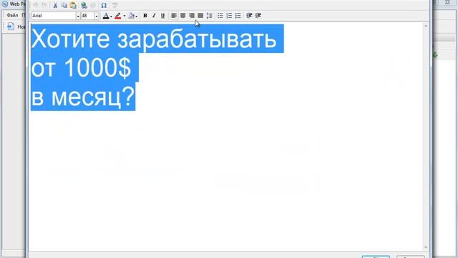Justify the text

click(200, 16)
